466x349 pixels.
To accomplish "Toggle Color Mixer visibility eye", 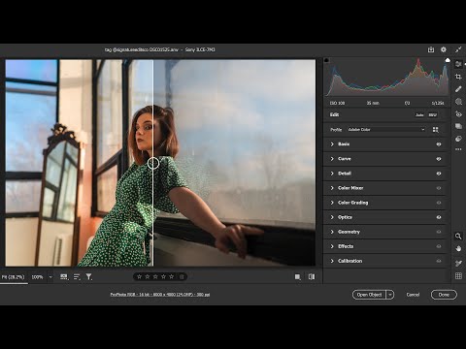I will (439, 188).
